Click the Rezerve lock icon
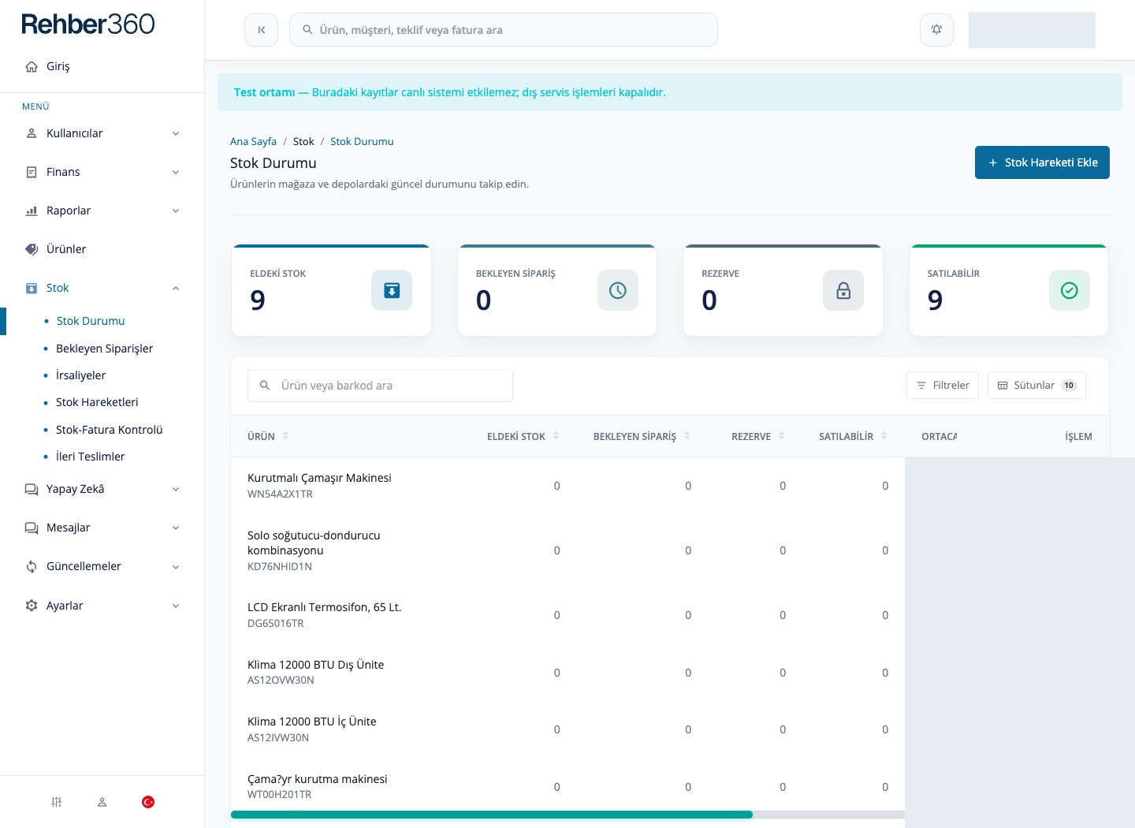This screenshot has width=1135, height=828. (x=843, y=290)
